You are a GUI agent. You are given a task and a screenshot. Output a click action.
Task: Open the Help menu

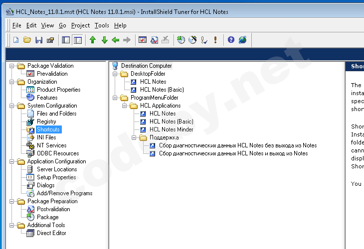[x=120, y=25]
